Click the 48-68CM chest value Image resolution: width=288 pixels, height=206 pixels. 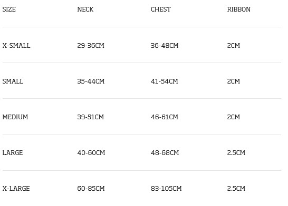click(165, 153)
